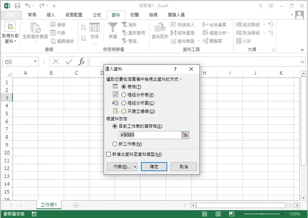Check 新增此資料至資料模型 checkbox
This screenshot has width=308, height=218.
[108, 154]
